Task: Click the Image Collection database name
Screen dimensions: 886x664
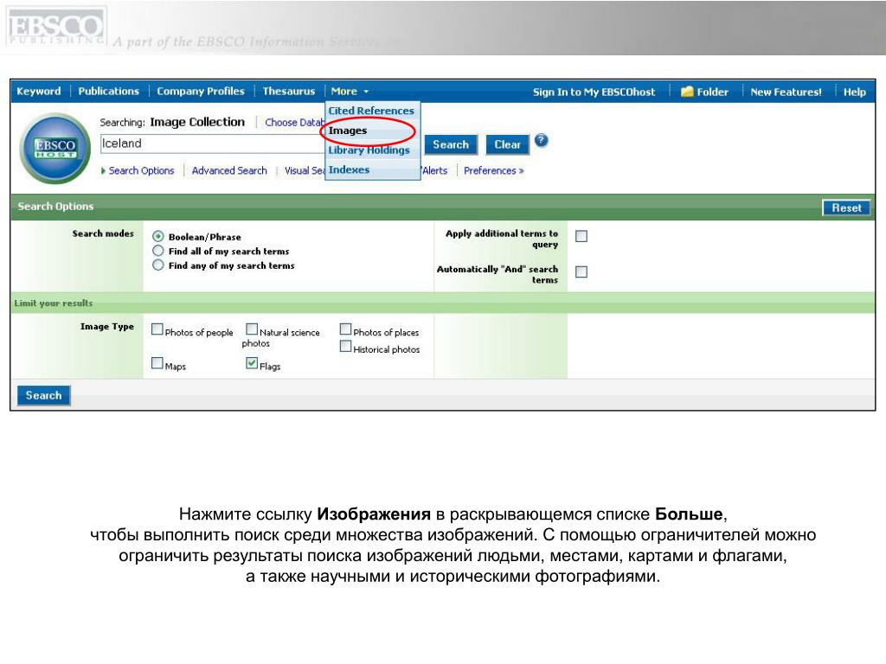Action: point(197,122)
